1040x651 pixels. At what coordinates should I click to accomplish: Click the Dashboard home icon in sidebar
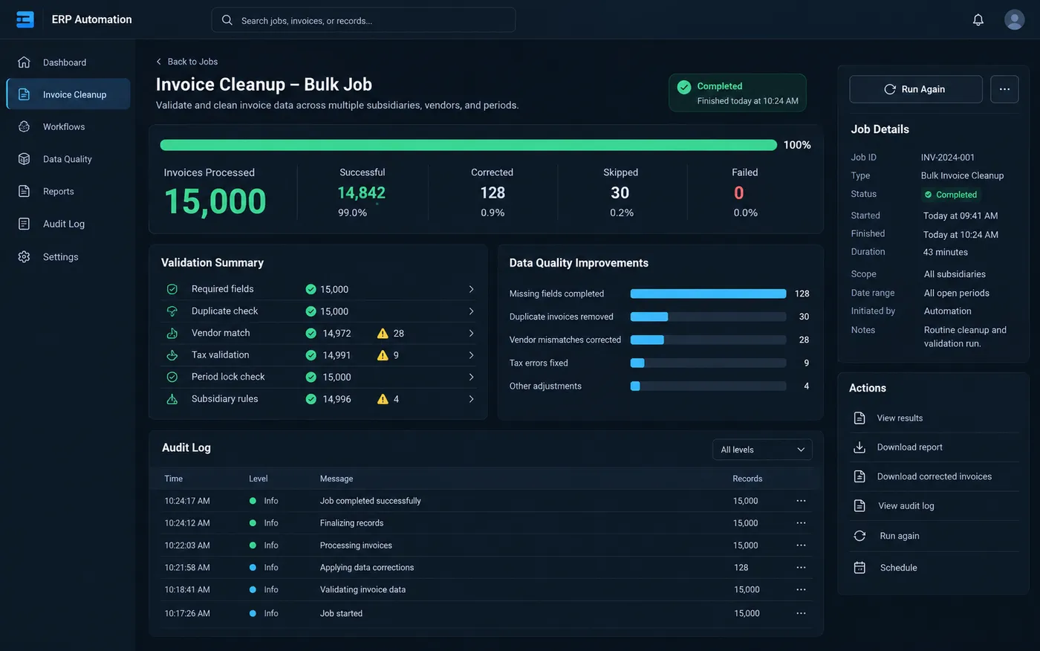click(x=24, y=62)
